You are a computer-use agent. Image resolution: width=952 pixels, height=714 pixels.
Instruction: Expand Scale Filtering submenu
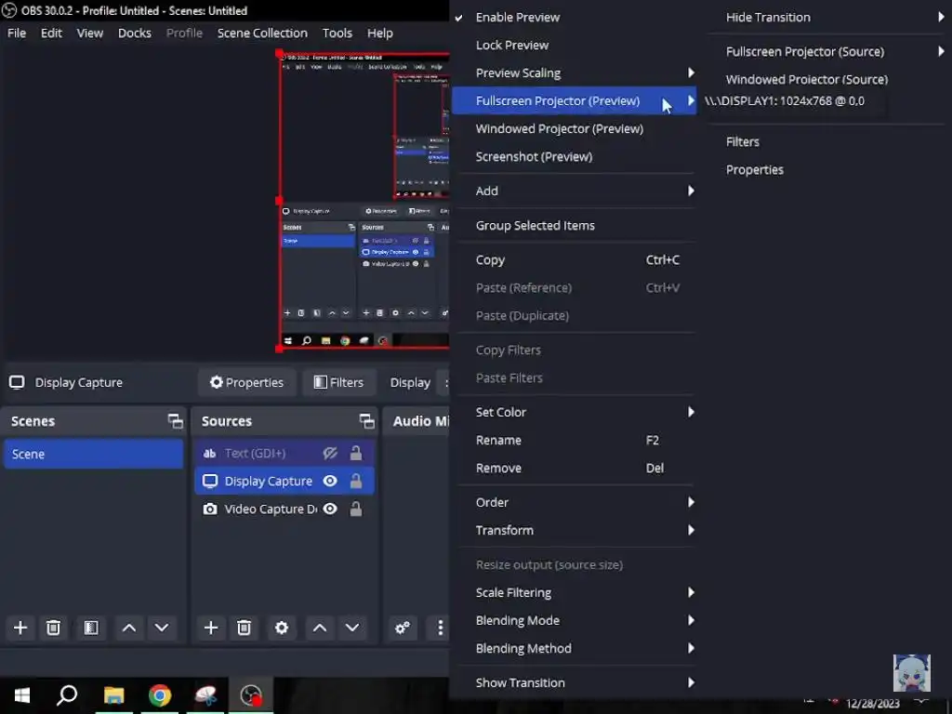coord(574,592)
